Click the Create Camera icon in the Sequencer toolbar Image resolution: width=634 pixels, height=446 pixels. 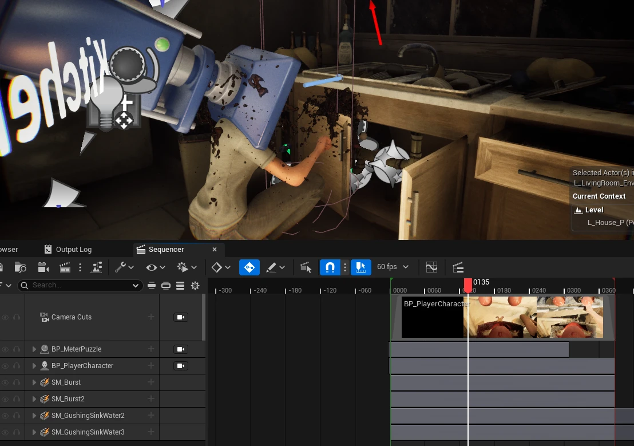[43, 267]
